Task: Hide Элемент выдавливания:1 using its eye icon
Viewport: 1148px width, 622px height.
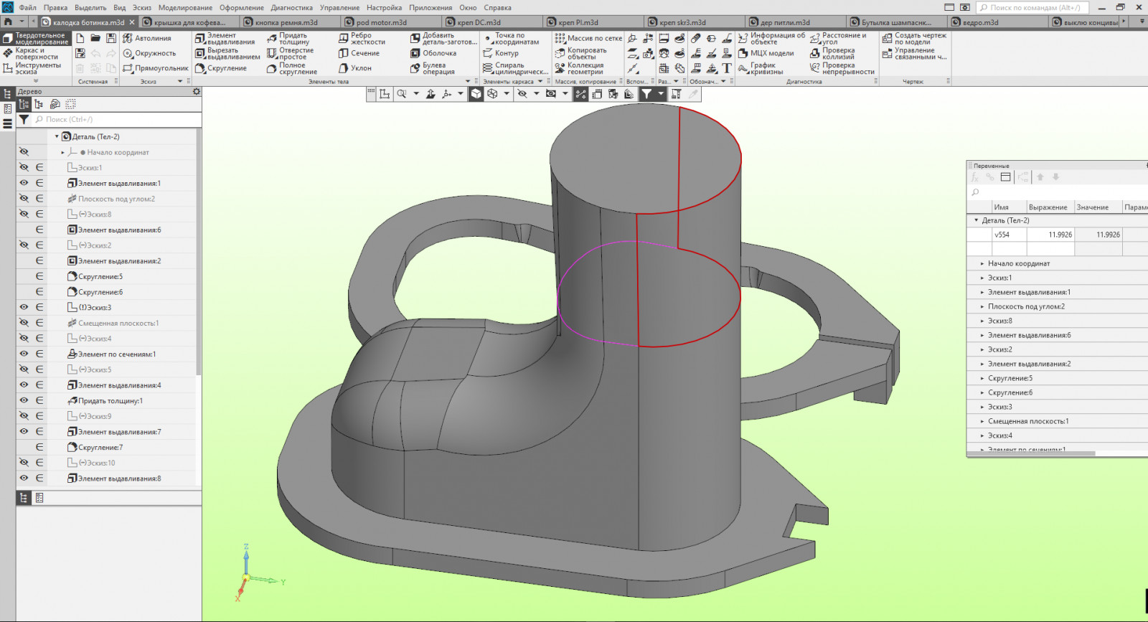Action: pyautogui.click(x=24, y=183)
